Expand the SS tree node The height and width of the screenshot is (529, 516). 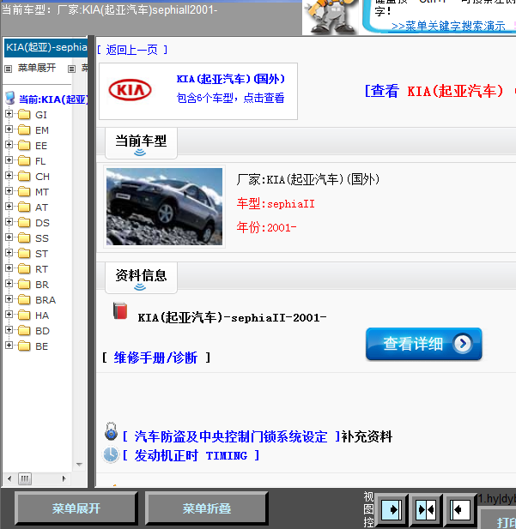click(x=9, y=237)
